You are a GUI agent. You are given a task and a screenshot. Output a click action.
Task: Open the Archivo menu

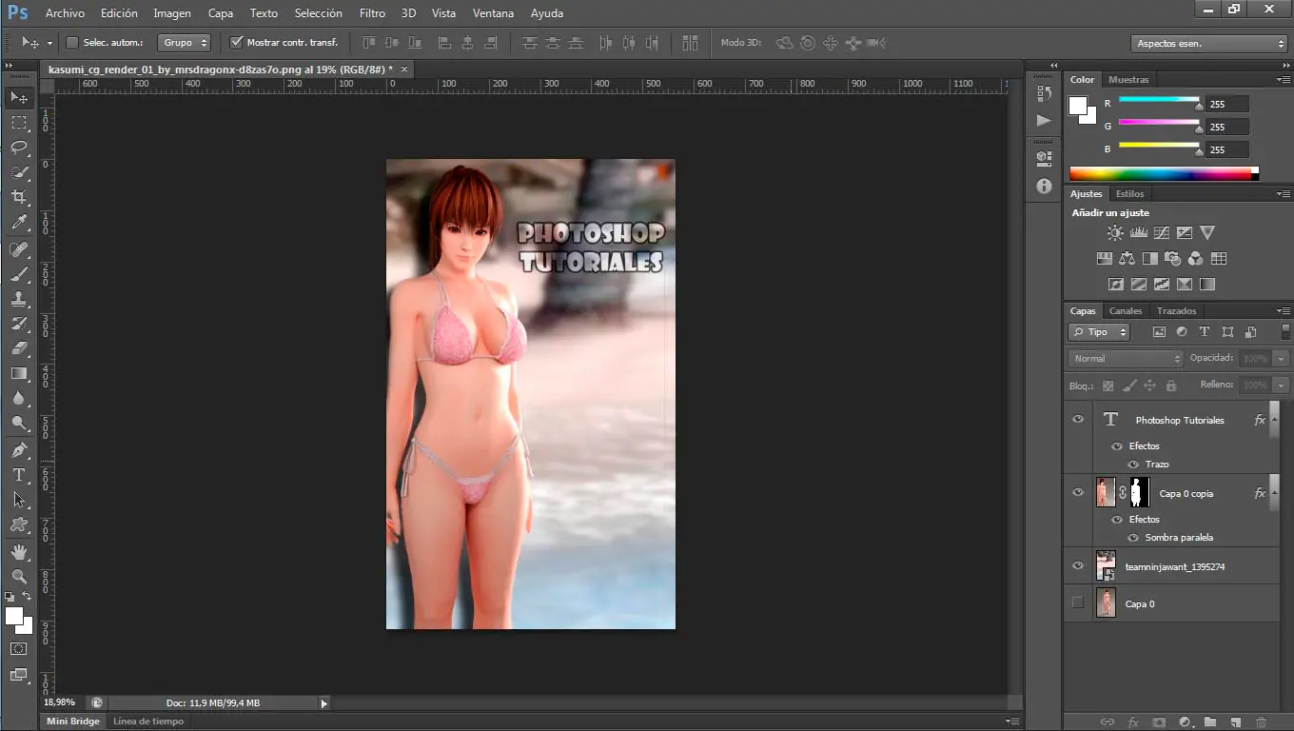(x=65, y=13)
